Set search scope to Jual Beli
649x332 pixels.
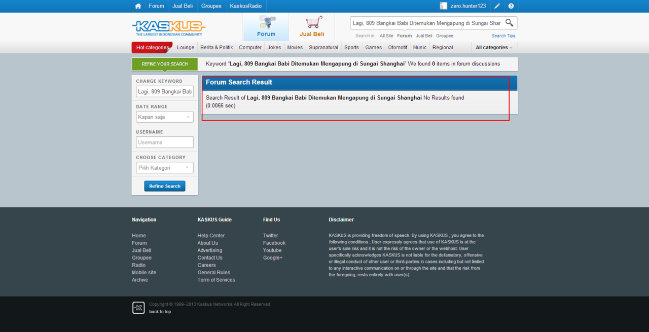(x=424, y=36)
